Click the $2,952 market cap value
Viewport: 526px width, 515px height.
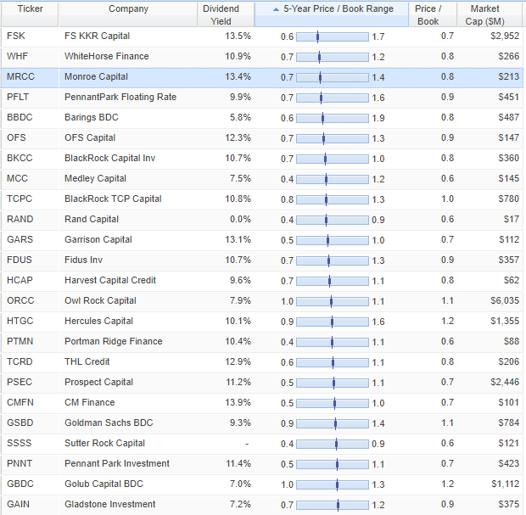pyautogui.click(x=505, y=36)
